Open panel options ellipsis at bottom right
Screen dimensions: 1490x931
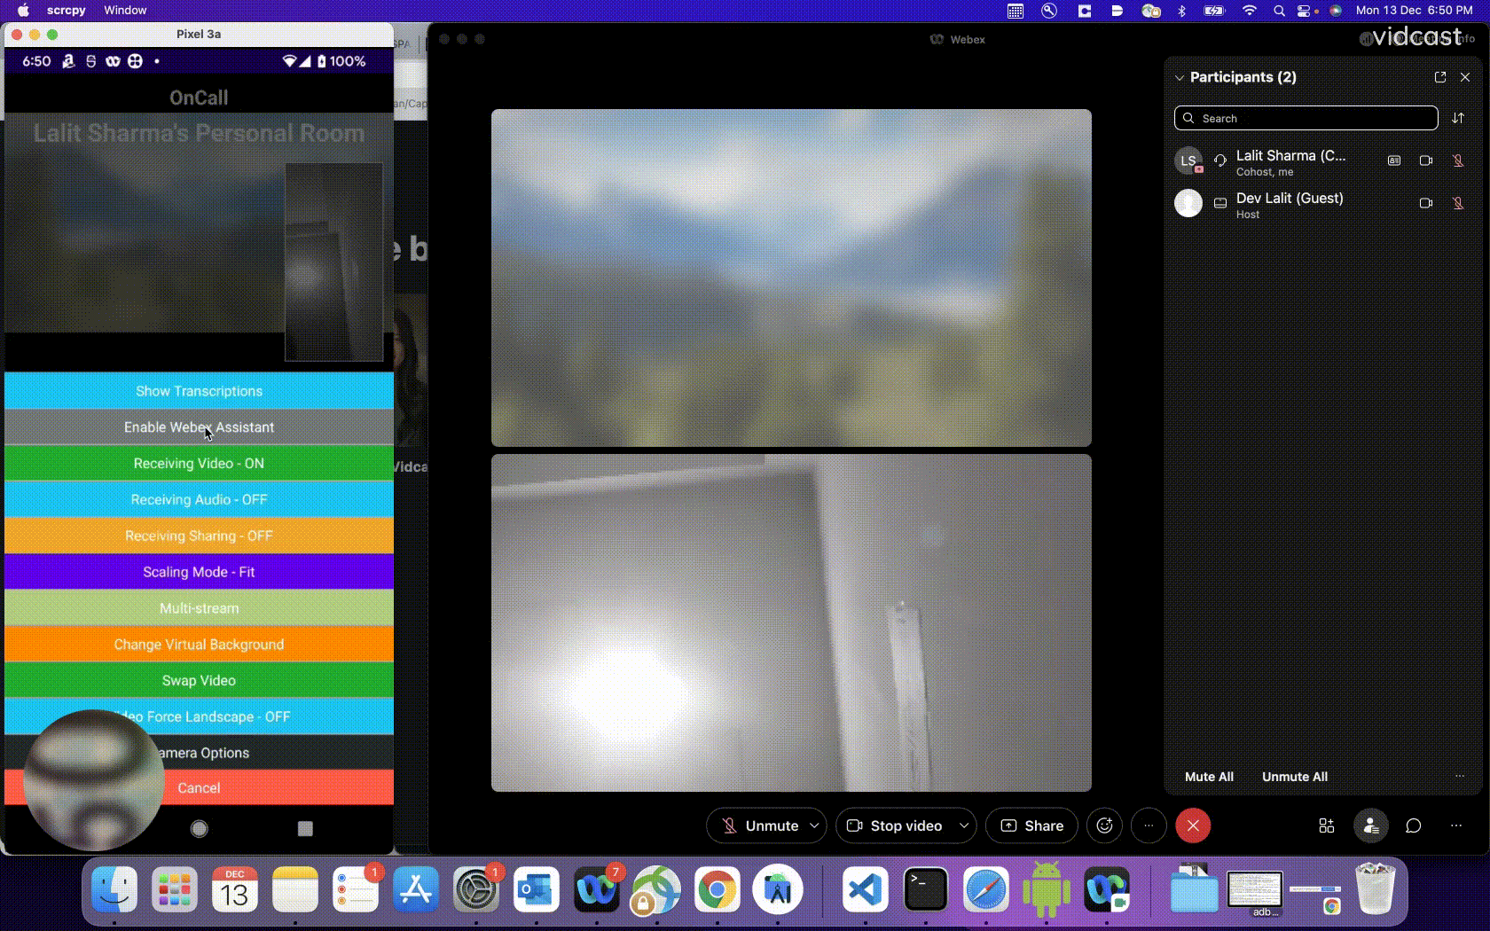coord(1456,825)
